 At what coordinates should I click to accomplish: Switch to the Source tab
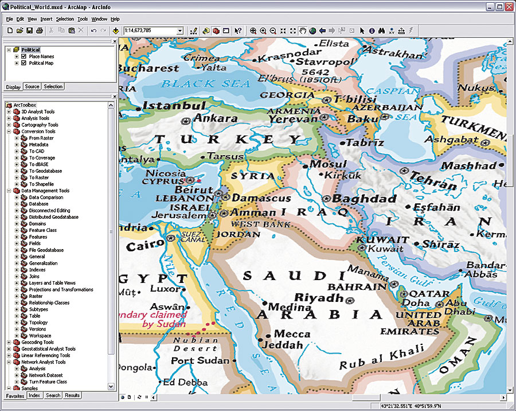click(32, 87)
